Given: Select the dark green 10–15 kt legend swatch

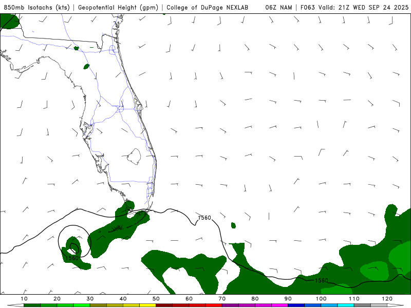Looking at the screenshot, I should [x=32, y=305].
